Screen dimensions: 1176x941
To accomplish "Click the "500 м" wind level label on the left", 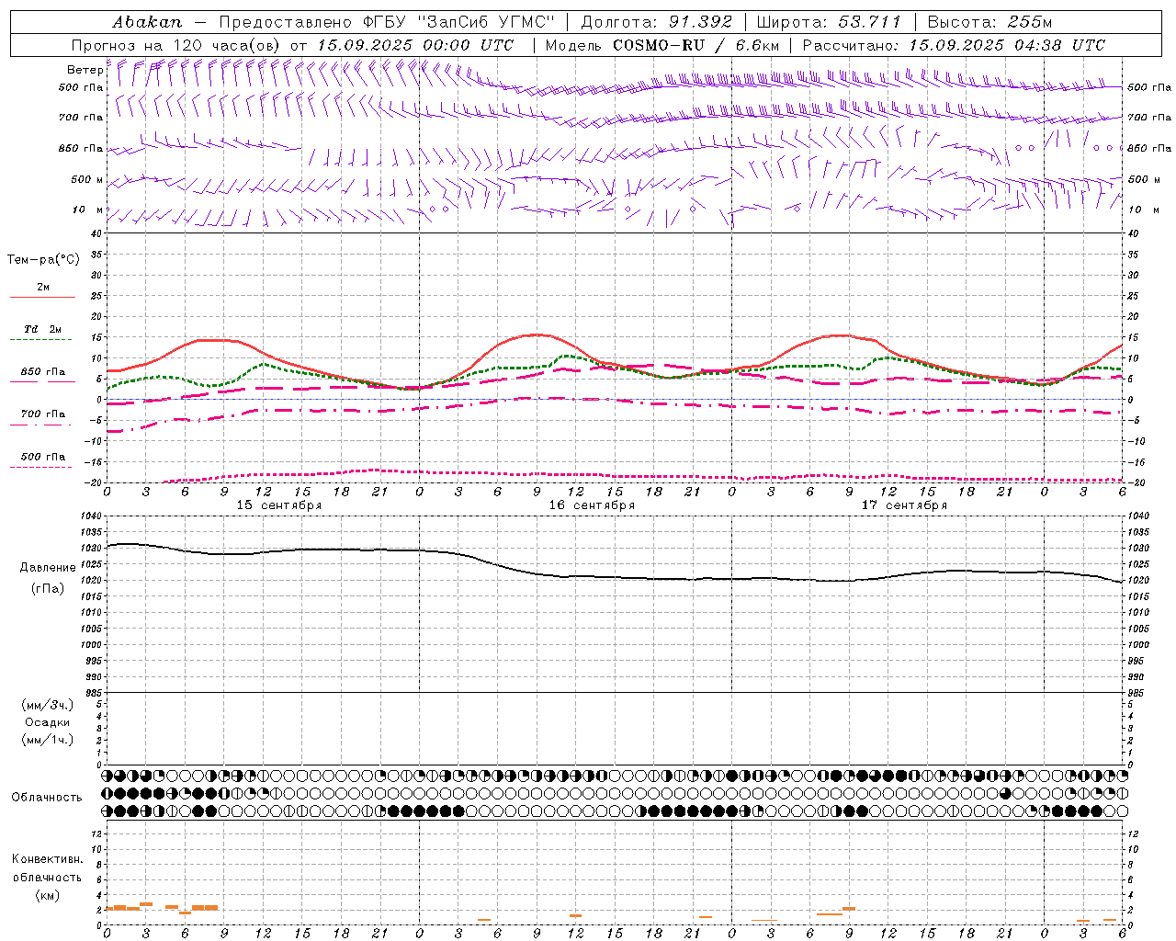I will [87, 179].
